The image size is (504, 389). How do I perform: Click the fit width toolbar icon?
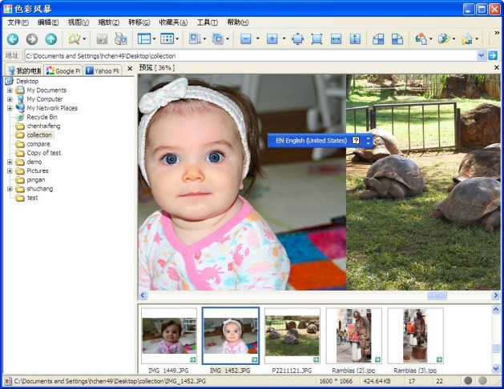(x=336, y=38)
